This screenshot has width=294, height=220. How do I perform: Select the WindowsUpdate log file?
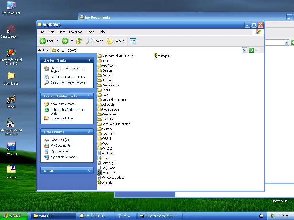[x=111, y=178]
